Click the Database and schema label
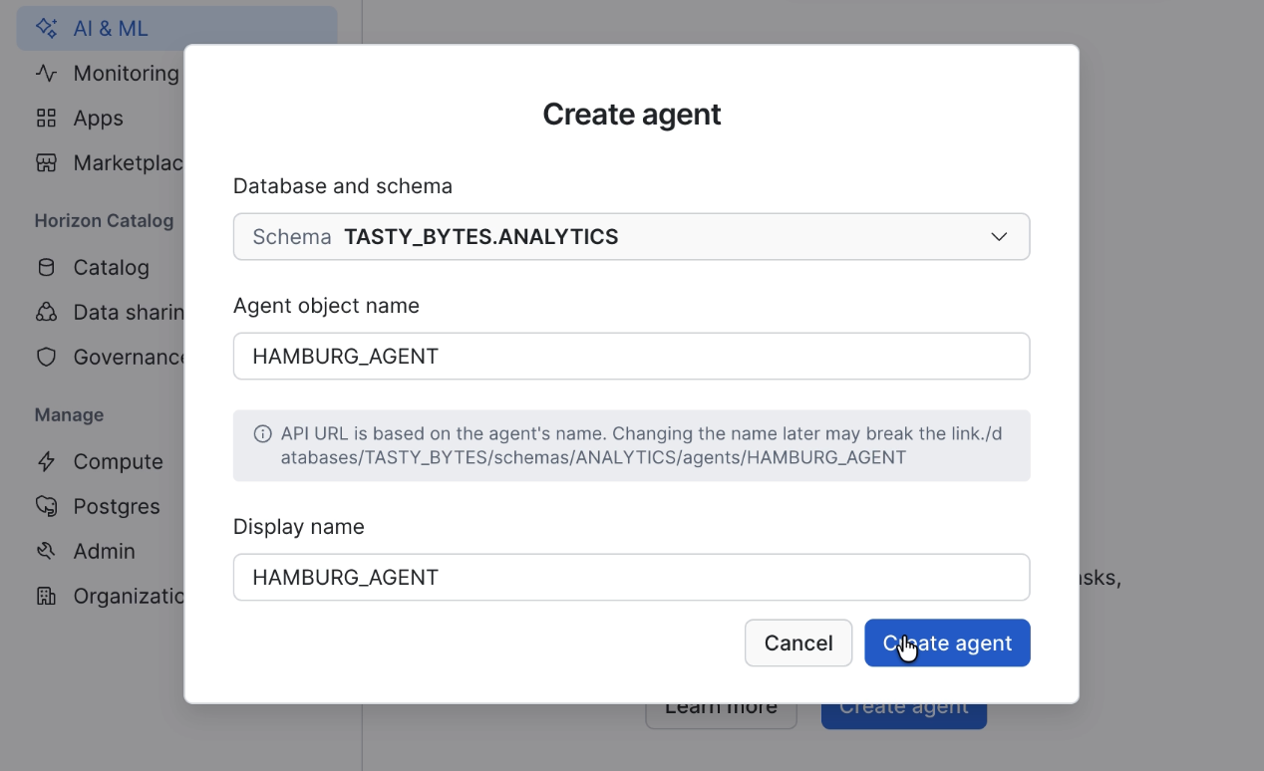 pos(343,186)
